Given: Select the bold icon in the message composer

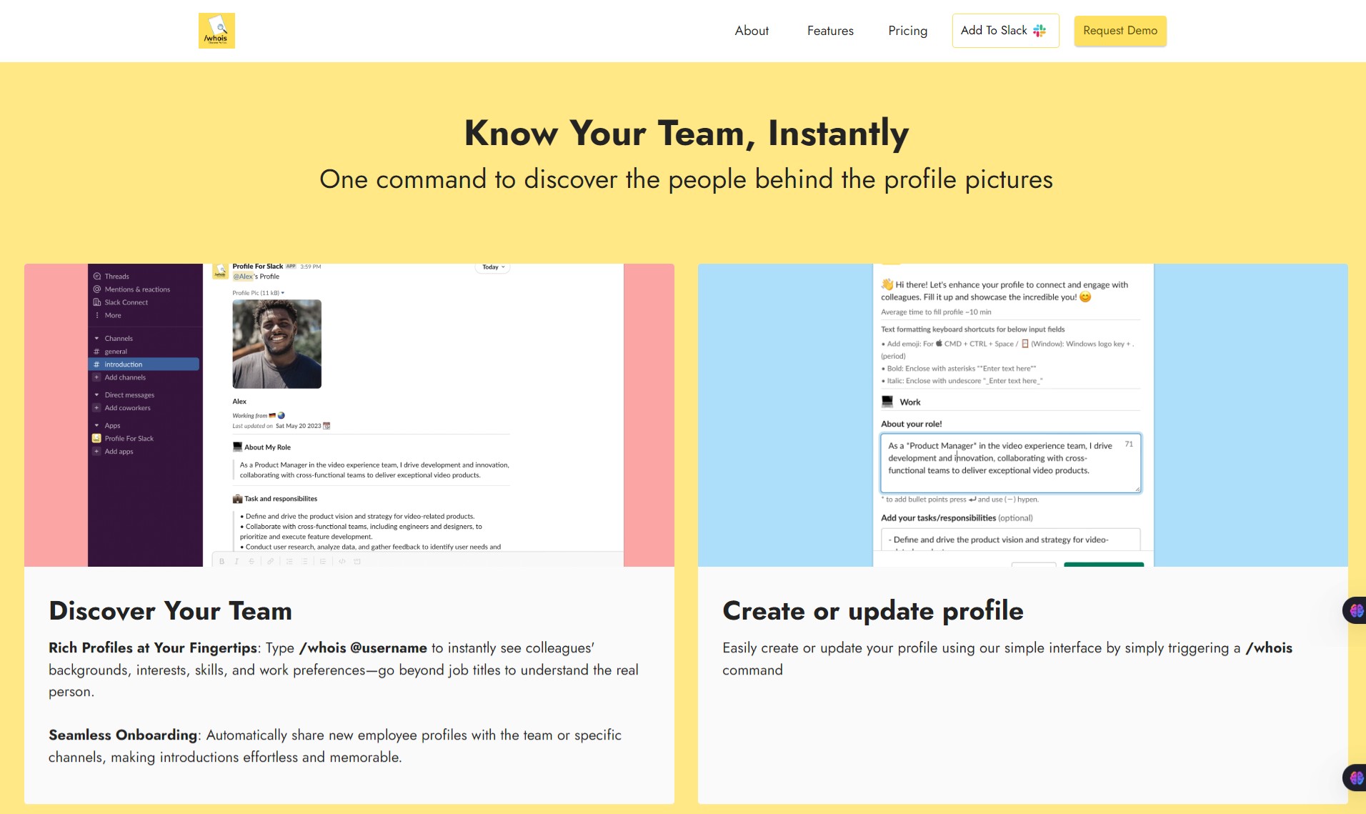Looking at the screenshot, I should click(222, 561).
